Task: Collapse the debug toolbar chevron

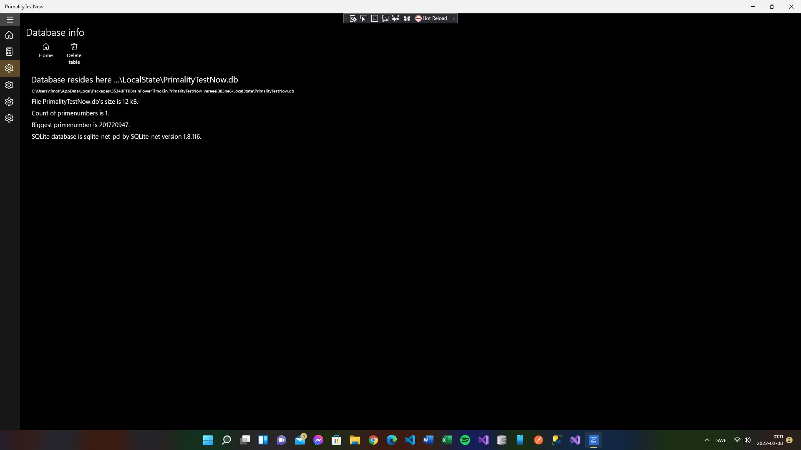Action: pos(454,18)
